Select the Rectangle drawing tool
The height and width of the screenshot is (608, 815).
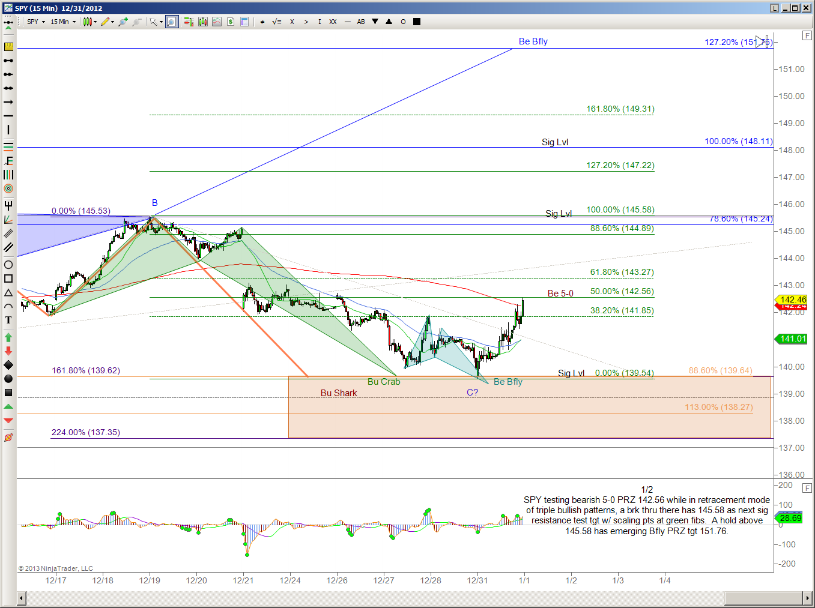8,278
